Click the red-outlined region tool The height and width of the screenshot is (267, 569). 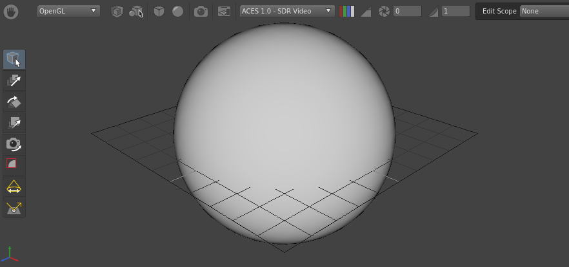coord(12,164)
